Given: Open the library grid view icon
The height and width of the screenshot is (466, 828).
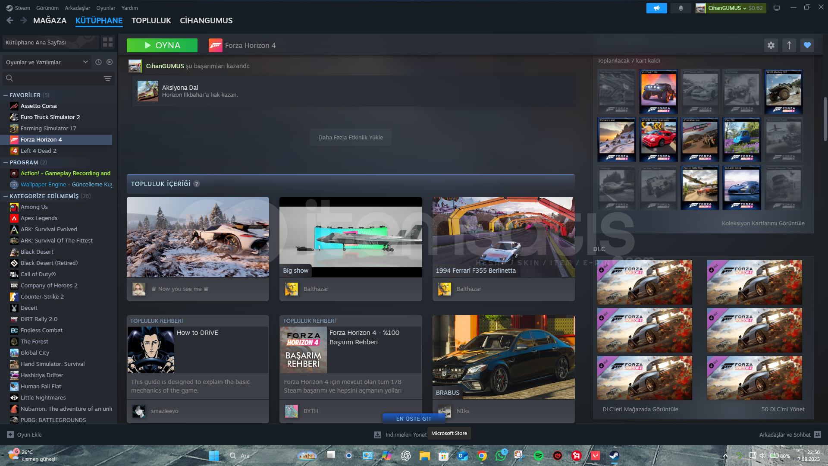Looking at the screenshot, I should pyautogui.click(x=108, y=42).
